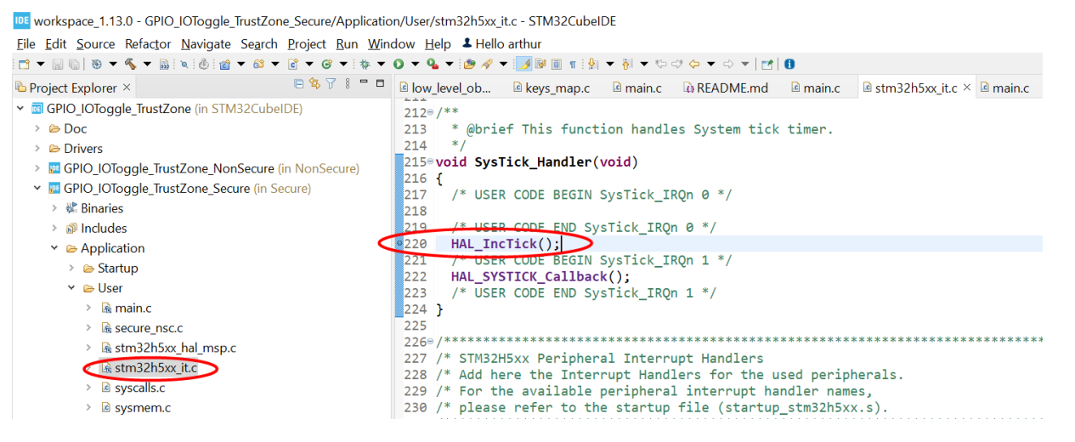Screen dimensions: 1075x442
Task: Click the Save toolbar icon
Action: click(57, 64)
